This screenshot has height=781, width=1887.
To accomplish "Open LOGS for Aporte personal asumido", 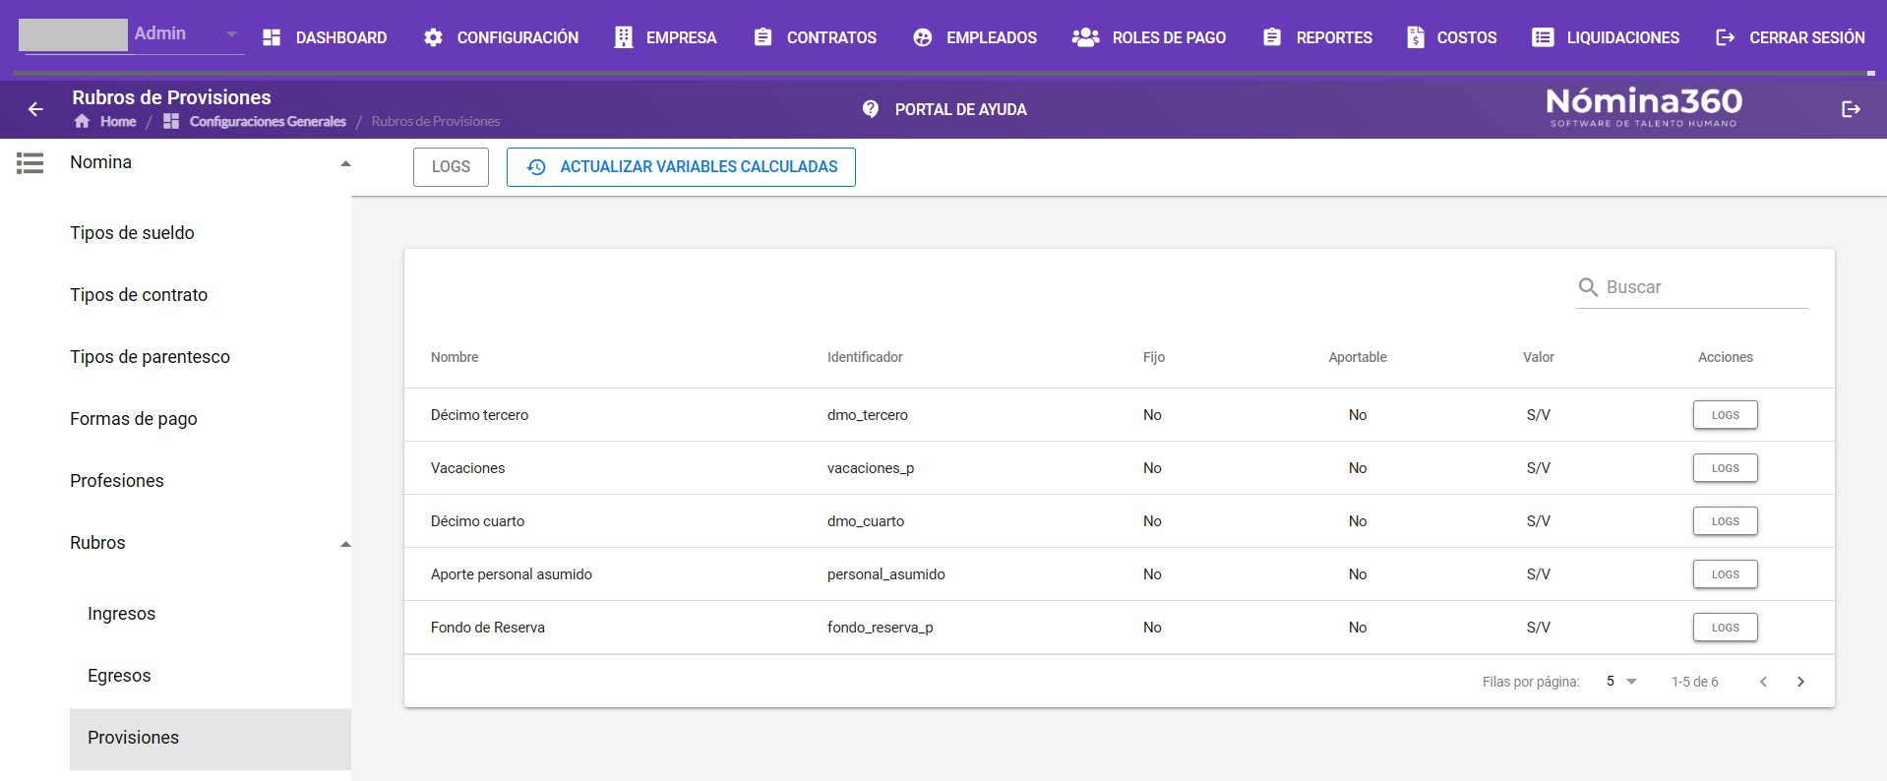I will pos(1725,574).
